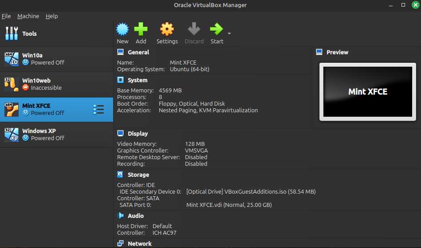Viewport: 421px width, 248px height.
Task: Open the Machine menu
Action: click(x=28, y=16)
